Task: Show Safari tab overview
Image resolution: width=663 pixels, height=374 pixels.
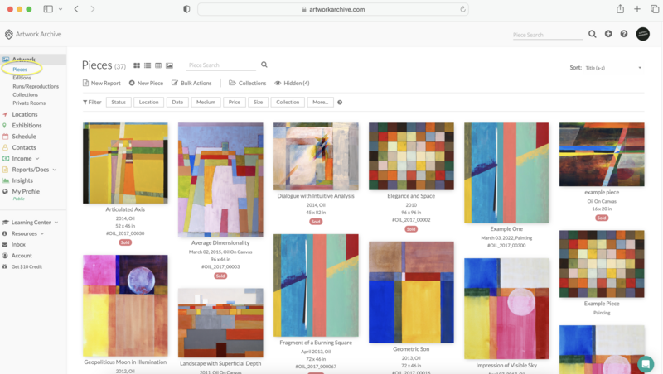Action: coord(655,9)
